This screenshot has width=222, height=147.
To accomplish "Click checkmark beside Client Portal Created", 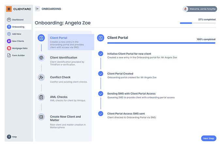I will click(x=101, y=74).
